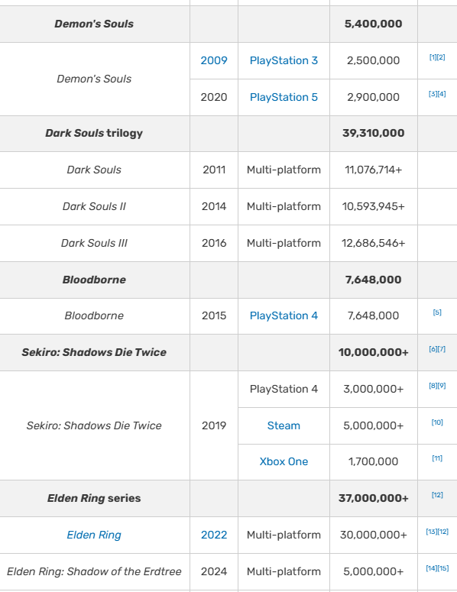This screenshot has height=592, width=457.
Task: Open citation [4] for PlayStation 5 sales
Action: (442, 94)
